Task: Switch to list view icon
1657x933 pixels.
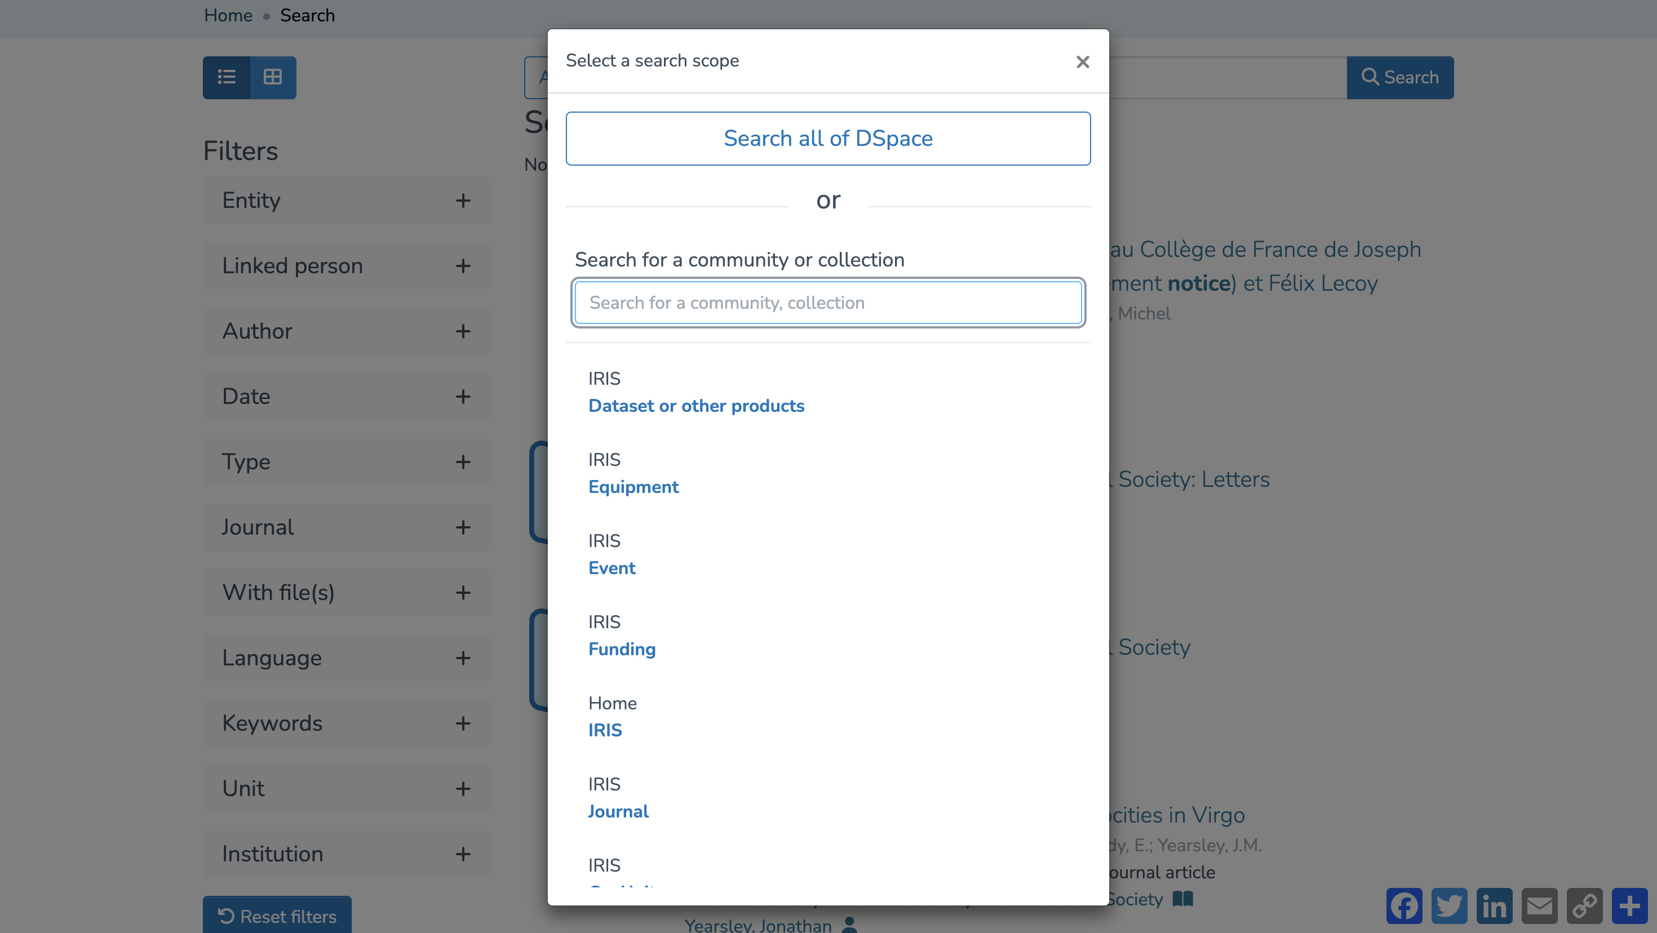Action: [x=227, y=77]
